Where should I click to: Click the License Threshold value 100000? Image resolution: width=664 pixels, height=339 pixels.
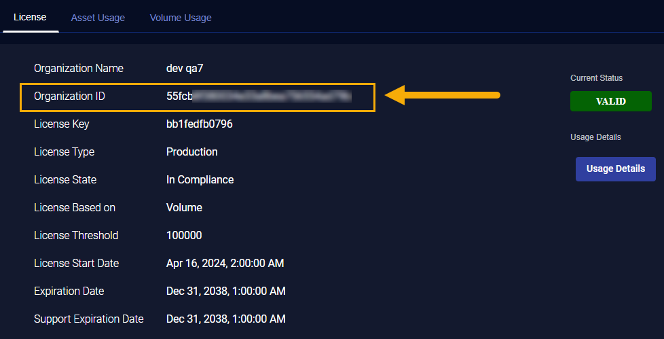coord(184,236)
